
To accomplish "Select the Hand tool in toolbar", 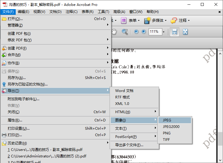I will 114,32.
